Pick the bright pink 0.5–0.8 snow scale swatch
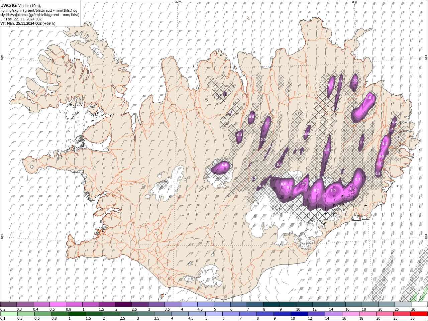This screenshot has height=321, width=428. (x=58, y=304)
